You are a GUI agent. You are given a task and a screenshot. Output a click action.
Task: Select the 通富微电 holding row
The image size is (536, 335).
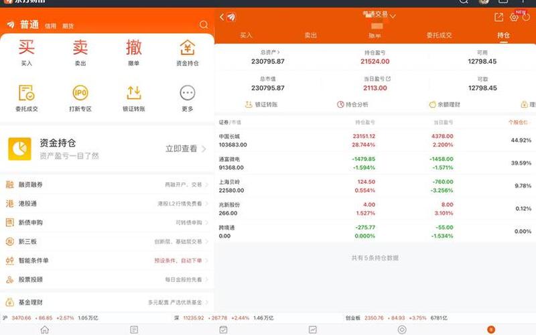pyautogui.click(x=375, y=163)
